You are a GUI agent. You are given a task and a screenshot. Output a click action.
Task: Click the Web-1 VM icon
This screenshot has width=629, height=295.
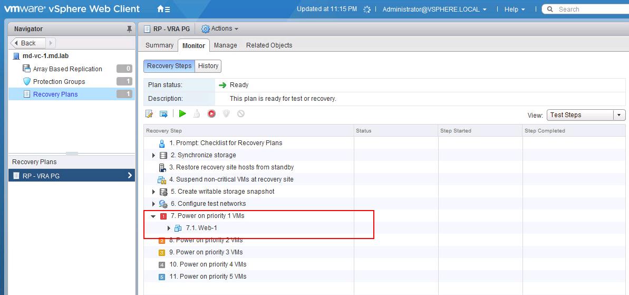click(x=178, y=229)
